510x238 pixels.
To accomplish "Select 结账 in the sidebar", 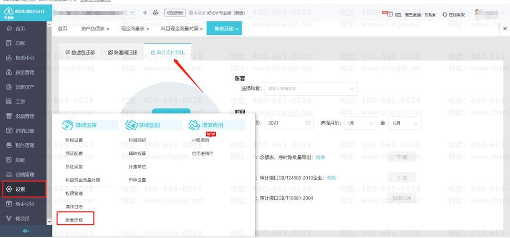I will [20, 160].
